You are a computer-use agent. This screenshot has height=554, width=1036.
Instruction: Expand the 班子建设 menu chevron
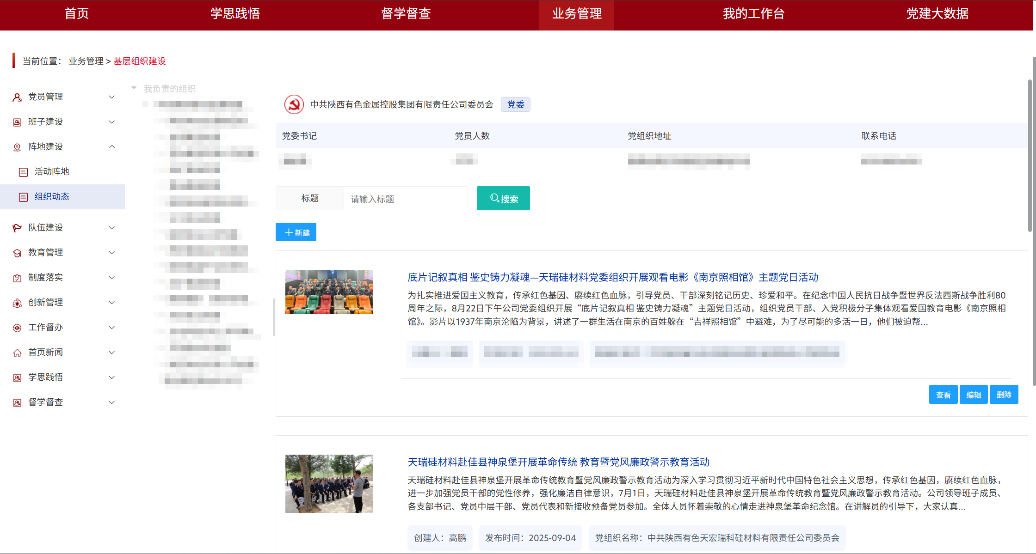pos(111,122)
